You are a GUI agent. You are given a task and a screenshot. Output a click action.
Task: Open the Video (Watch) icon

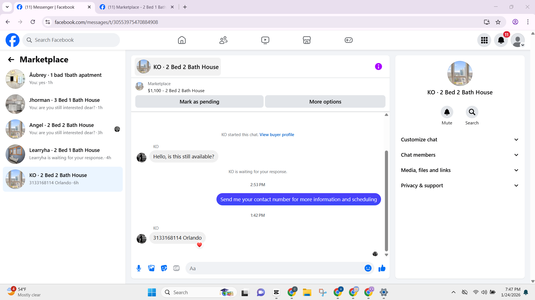click(265, 40)
